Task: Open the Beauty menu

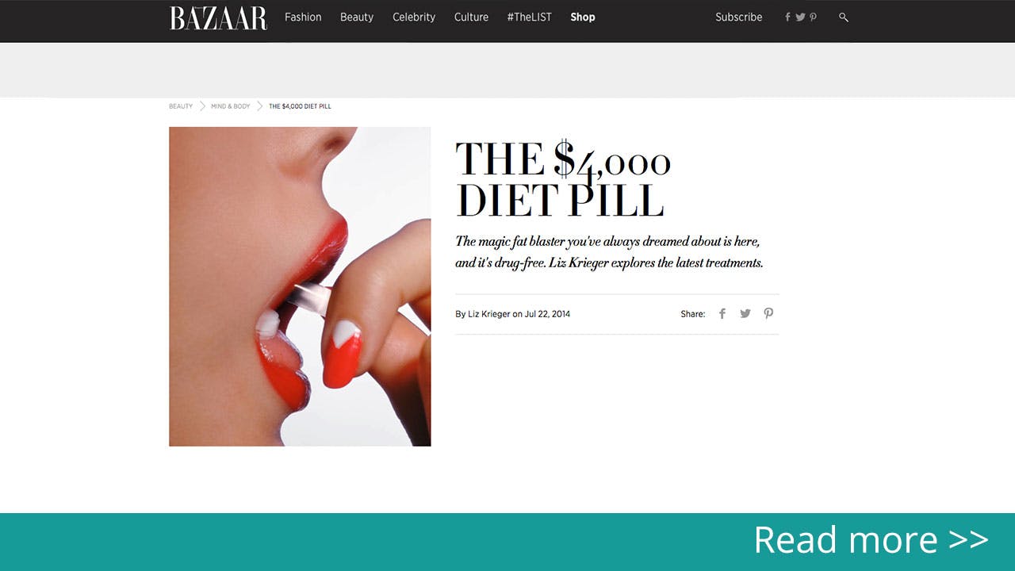Action: [x=357, y=17]
